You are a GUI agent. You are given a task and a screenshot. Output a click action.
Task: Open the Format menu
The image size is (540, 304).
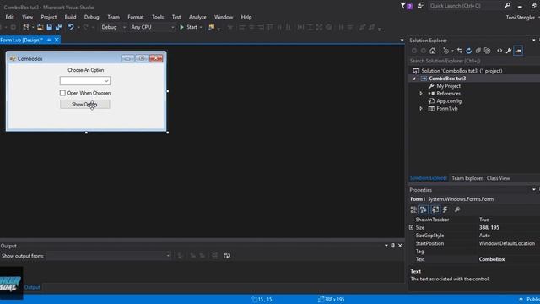pyautogui.click(x=136, y=17)
